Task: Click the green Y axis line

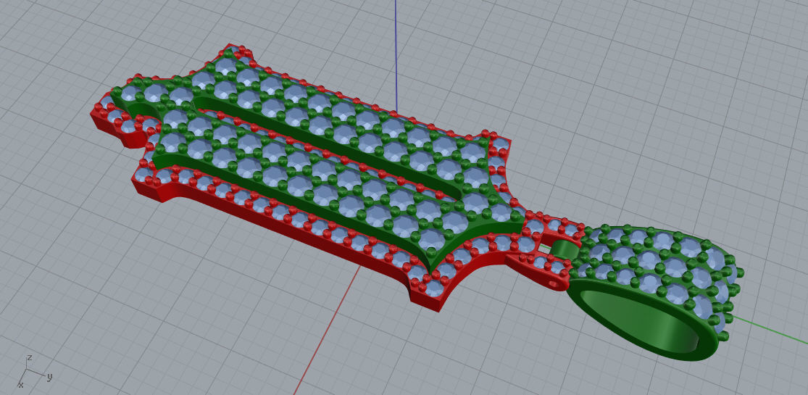Action: tap(770, 330)
